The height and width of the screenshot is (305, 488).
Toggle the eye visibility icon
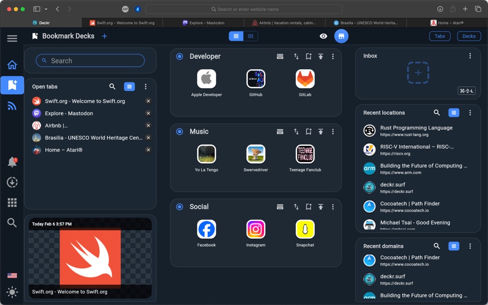[323, 36]
